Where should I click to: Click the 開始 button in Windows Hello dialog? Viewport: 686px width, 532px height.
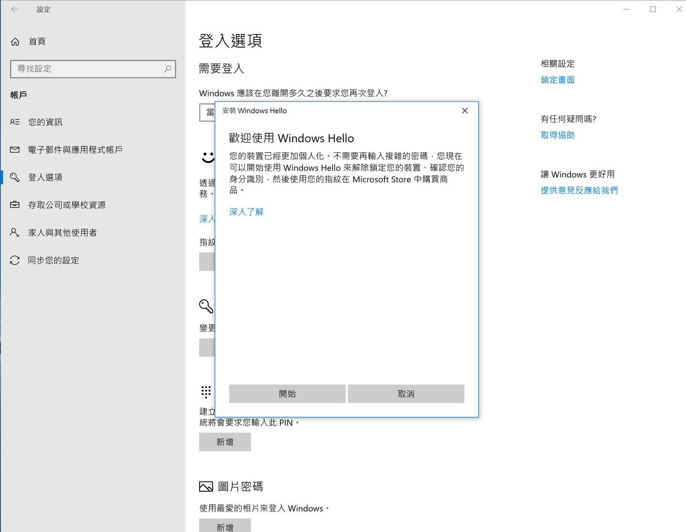(287, 394)
